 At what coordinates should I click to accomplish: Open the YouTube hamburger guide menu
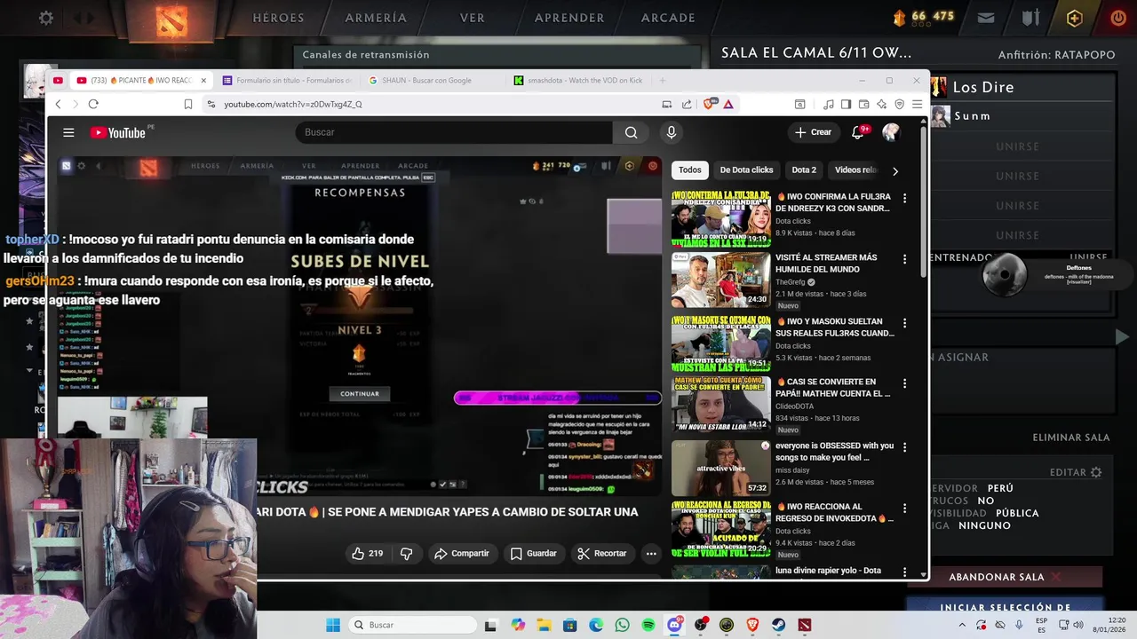click(68, 132)
